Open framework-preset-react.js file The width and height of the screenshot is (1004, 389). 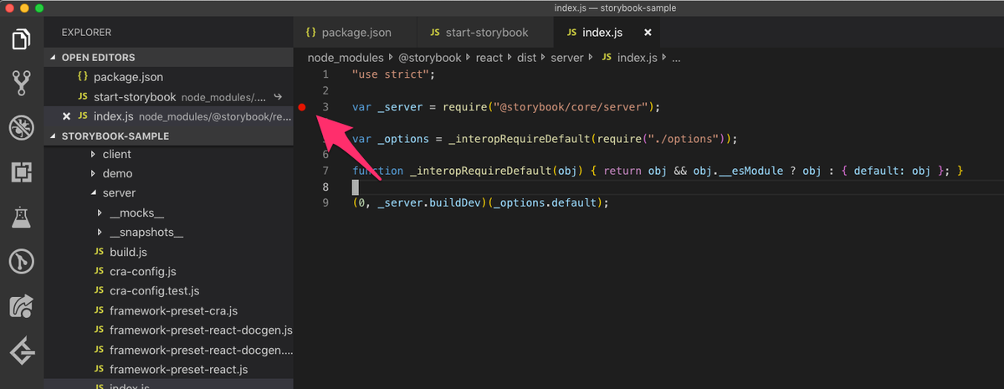pos(178,369)
